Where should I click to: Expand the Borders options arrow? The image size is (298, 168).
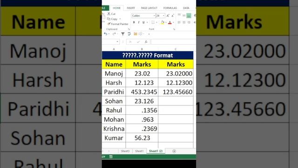(x=156, y=22)
